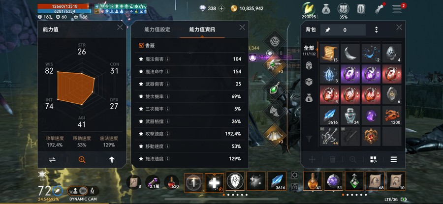Toggle the star beside 魔法傷害
Image resolution: width=443 pixels, height=204 pixels.
[141, 59]
